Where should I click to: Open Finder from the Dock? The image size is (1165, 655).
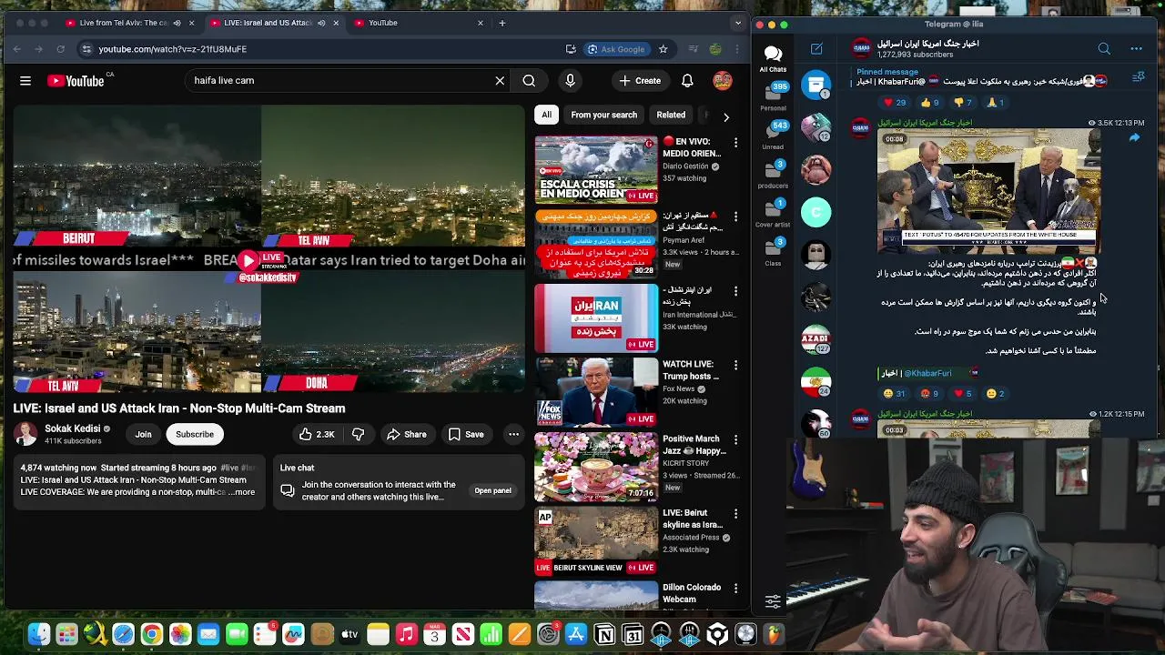pyautogui.click(x=38, y=634)
